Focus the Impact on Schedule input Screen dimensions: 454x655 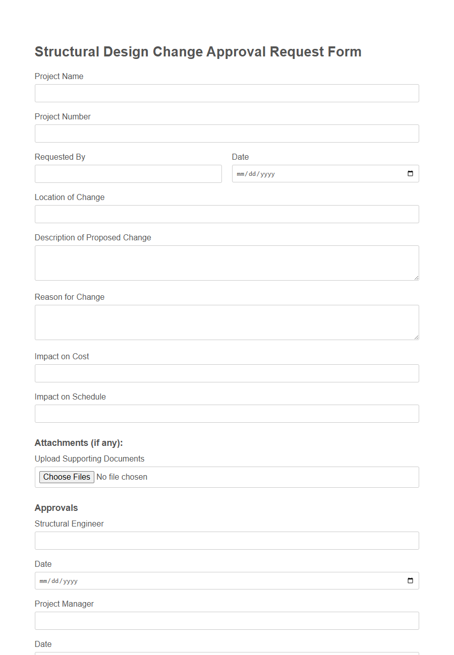226,414
